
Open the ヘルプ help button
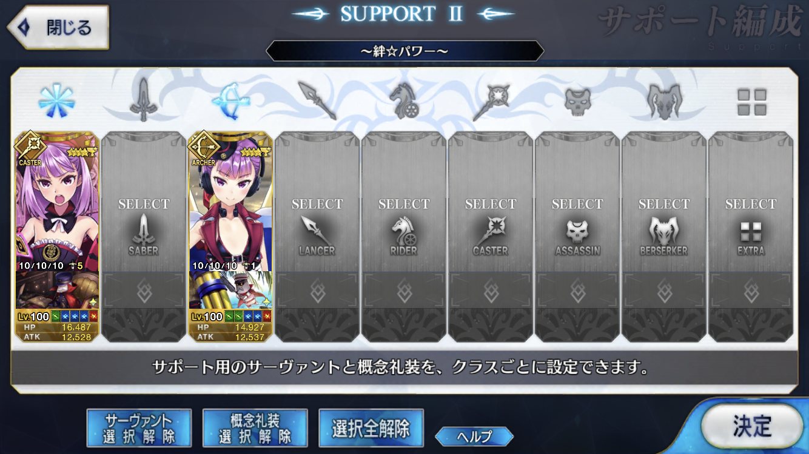(474, 436)
